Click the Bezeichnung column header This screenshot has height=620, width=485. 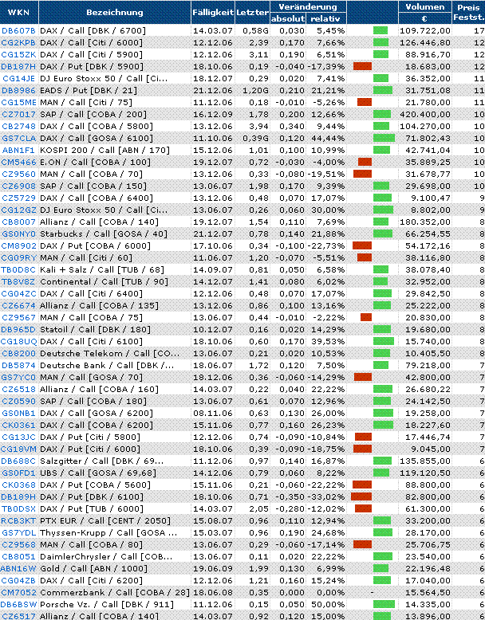(x=115, y=12)
